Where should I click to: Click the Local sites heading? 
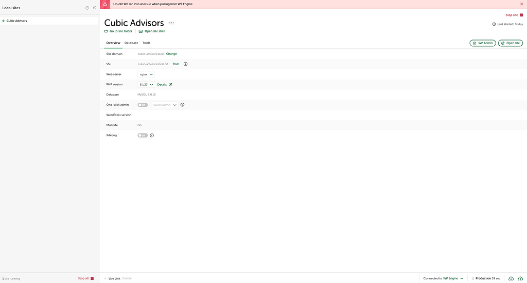click(11, 8)
